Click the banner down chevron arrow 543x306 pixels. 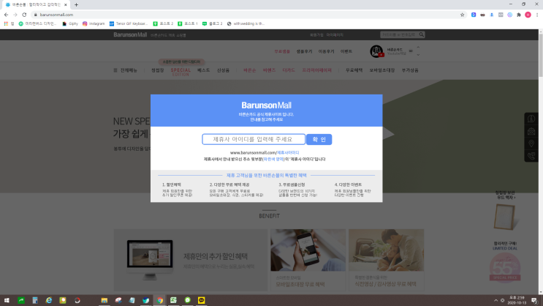pyautogui.click(x=418, y=55)
